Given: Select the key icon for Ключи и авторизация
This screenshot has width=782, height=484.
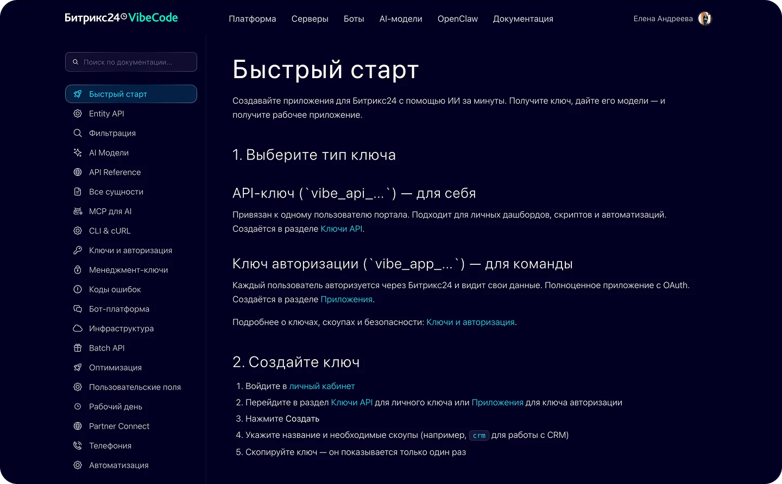Looking at the screenshot, I should pyautogui.click(x=78, y=250).
